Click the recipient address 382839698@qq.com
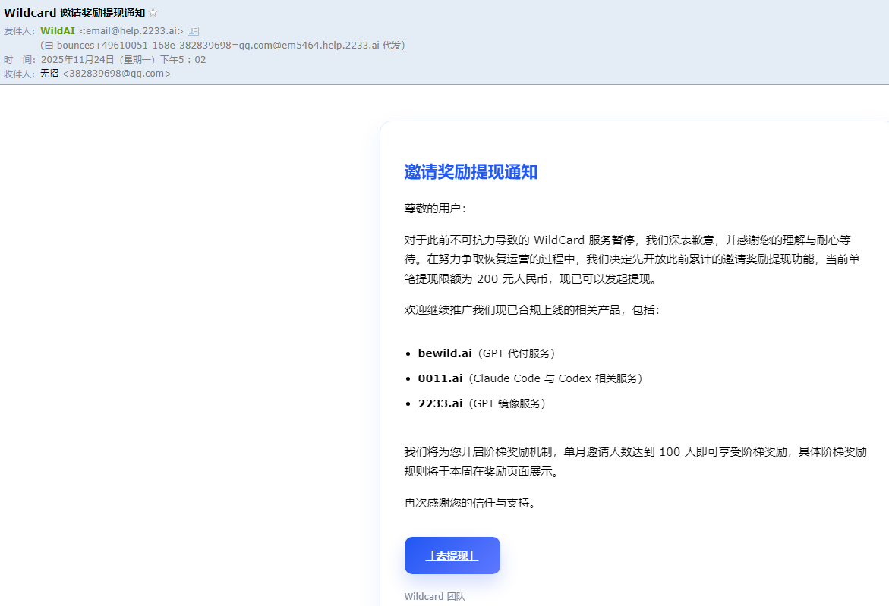This screenshot has width=889, height=606. point(116,74)
